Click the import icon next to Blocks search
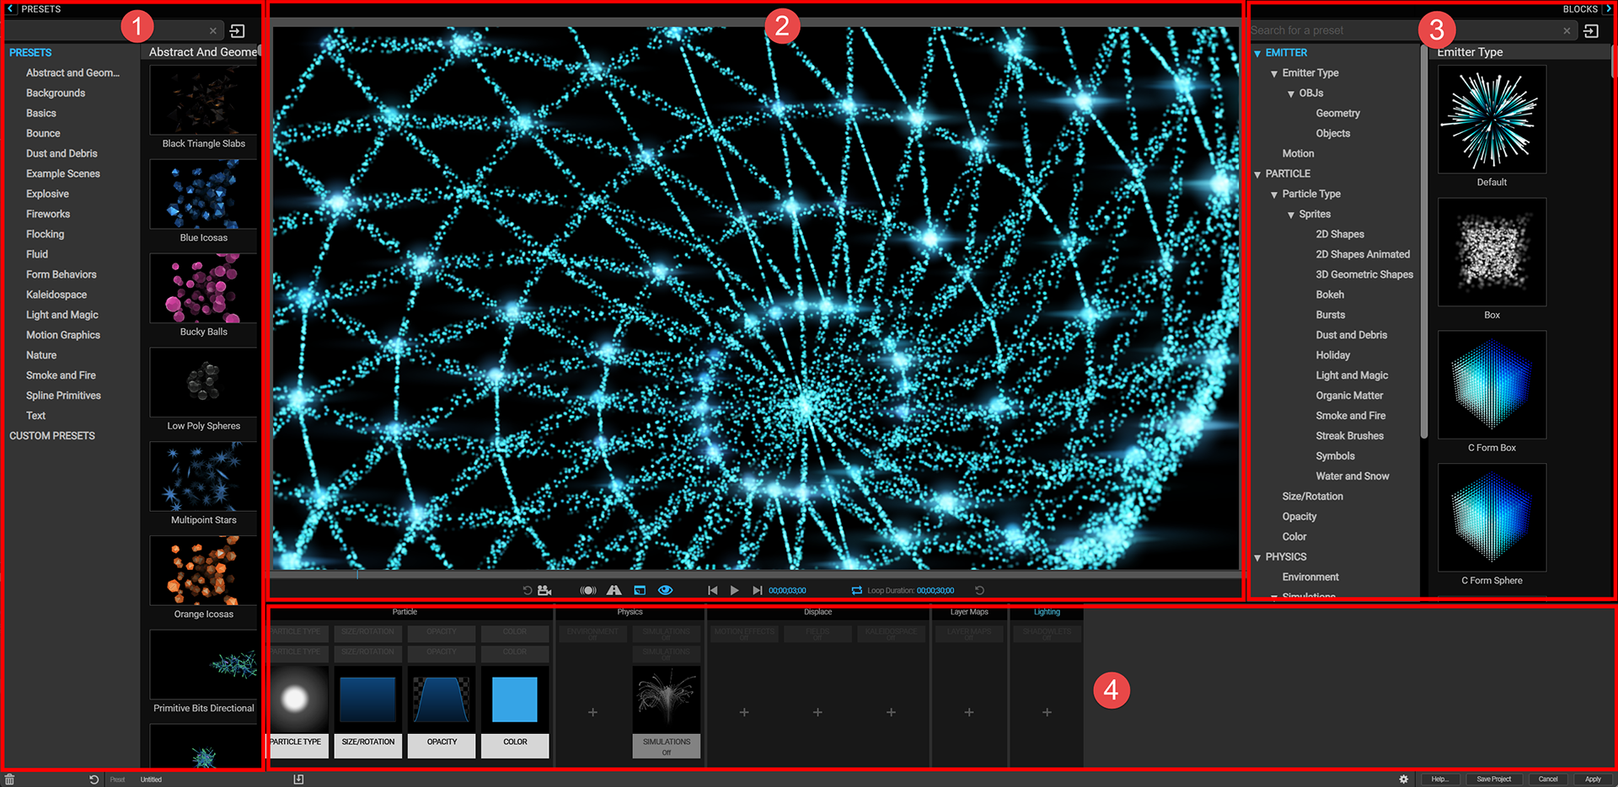 (x=1591, y=31)
